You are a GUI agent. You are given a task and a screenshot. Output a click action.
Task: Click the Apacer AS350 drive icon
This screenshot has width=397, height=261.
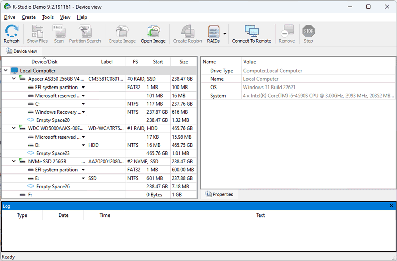click(22, 79)
